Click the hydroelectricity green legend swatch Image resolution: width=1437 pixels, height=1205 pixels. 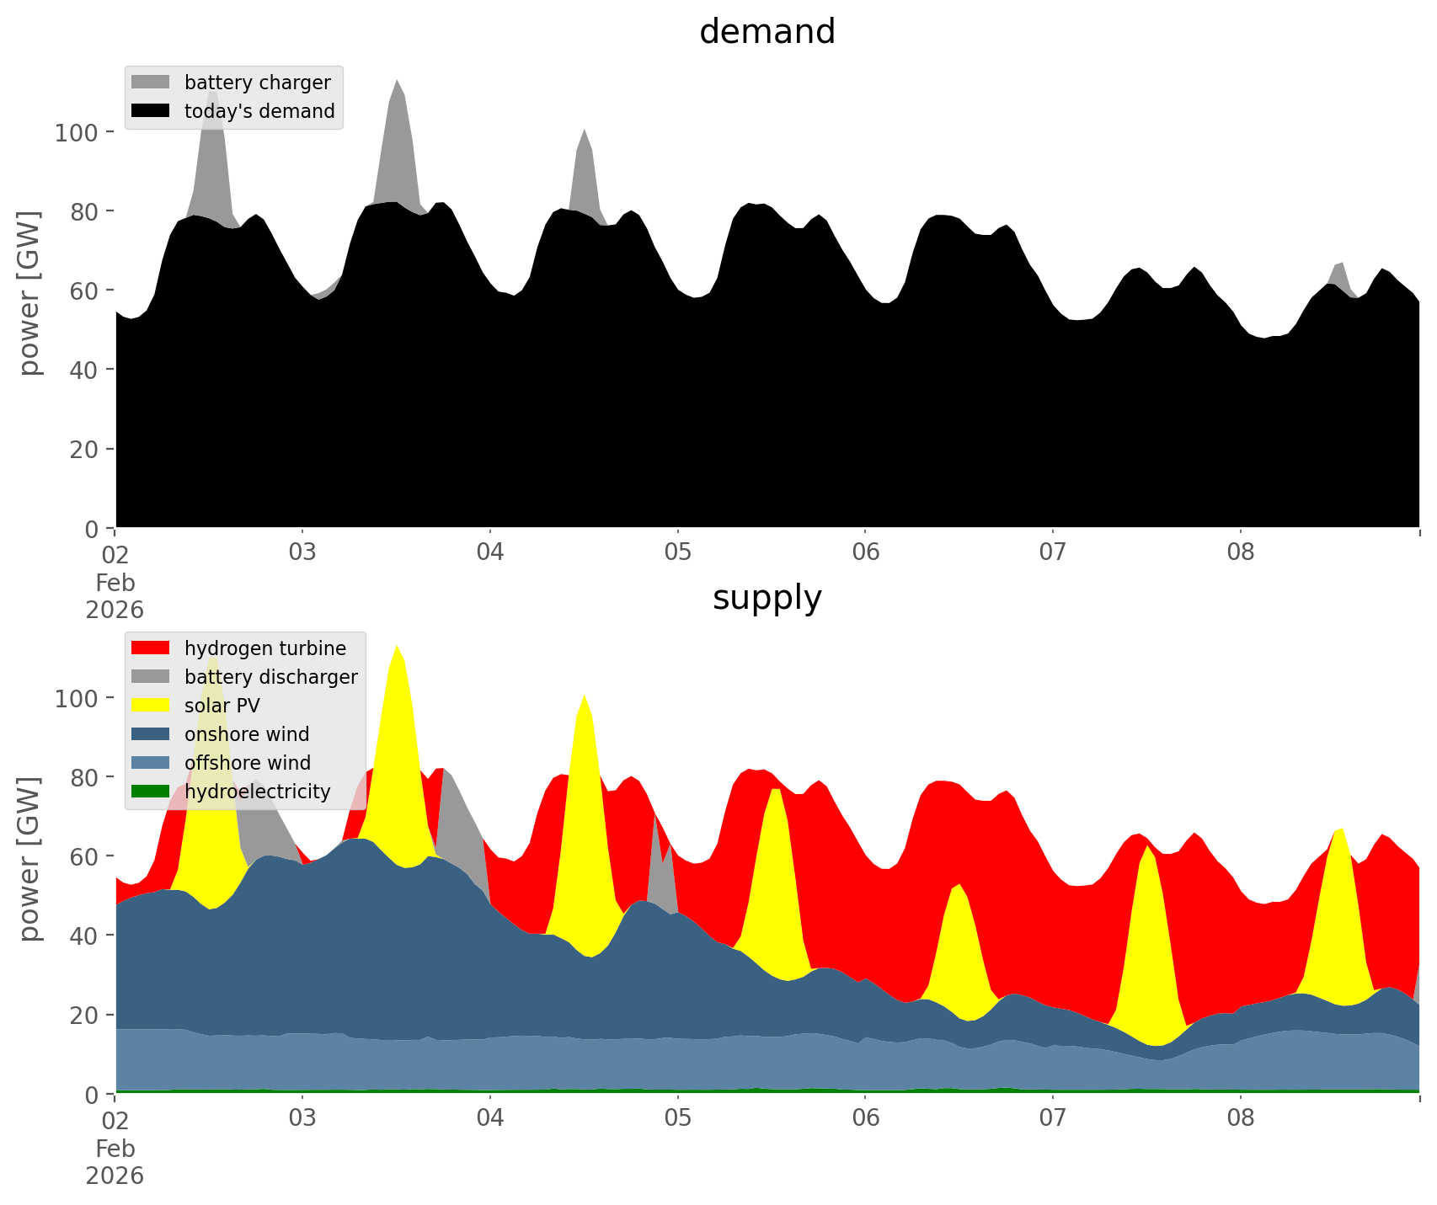151,792
